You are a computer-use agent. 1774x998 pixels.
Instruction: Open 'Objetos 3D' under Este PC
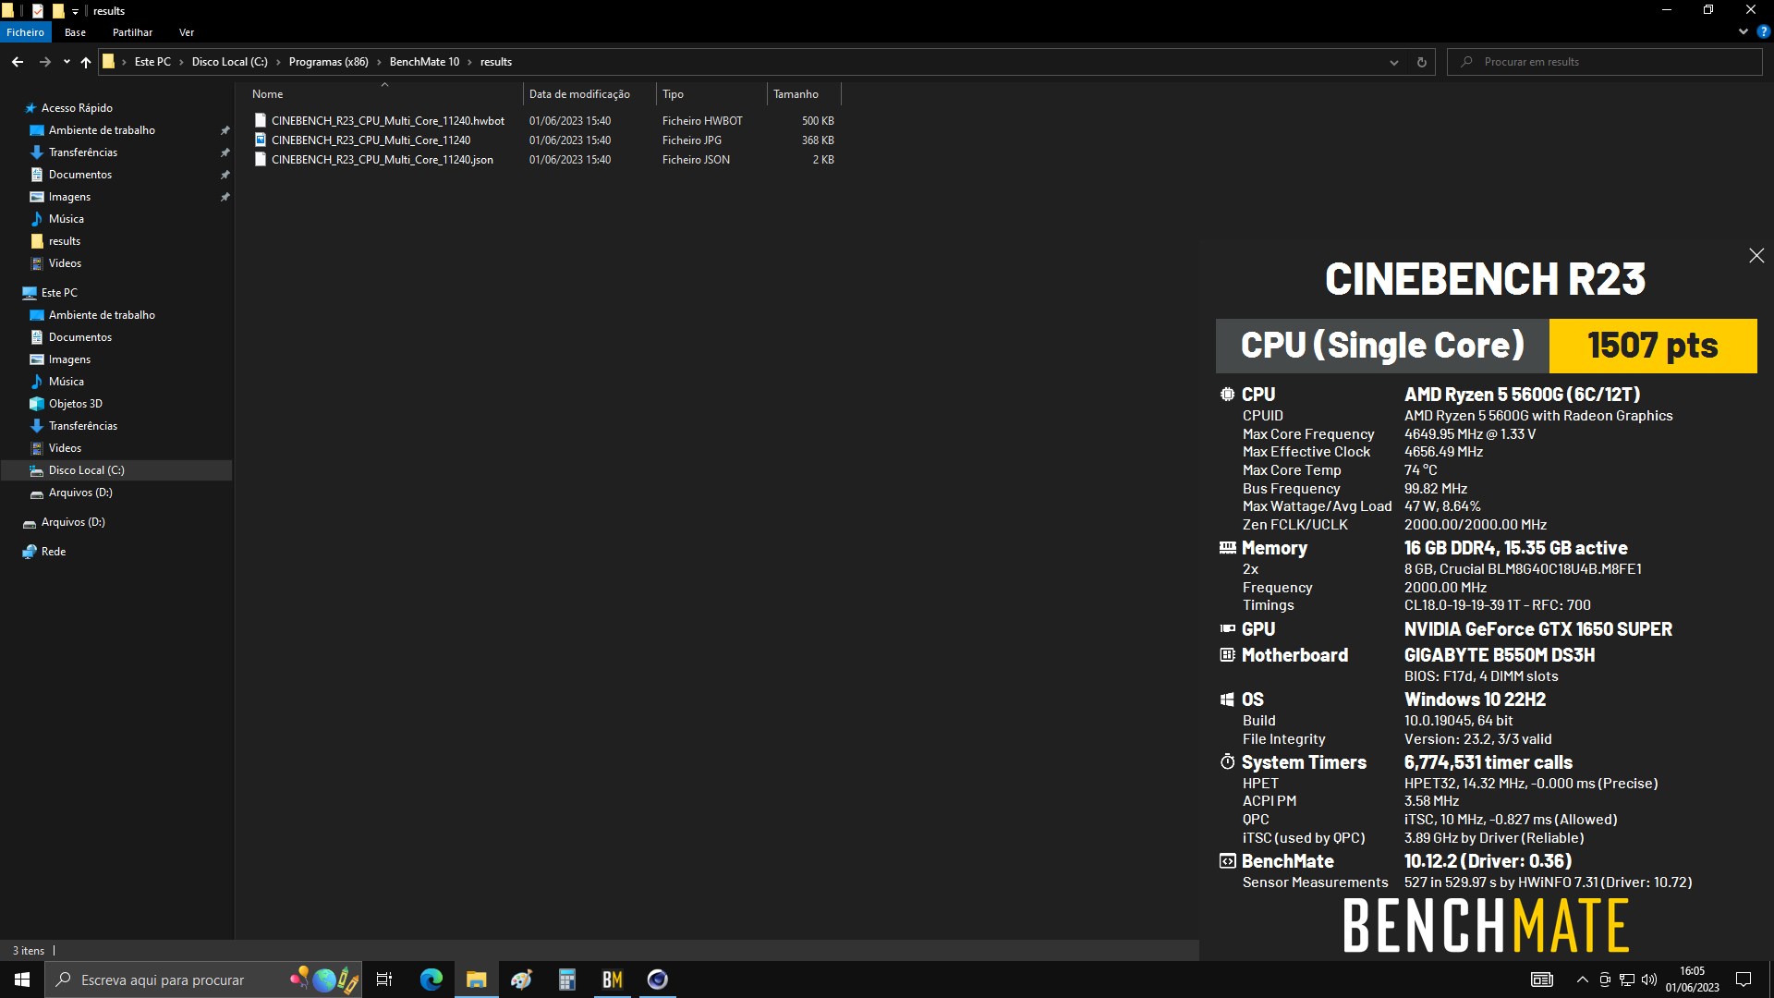click(x=76, y=404)
